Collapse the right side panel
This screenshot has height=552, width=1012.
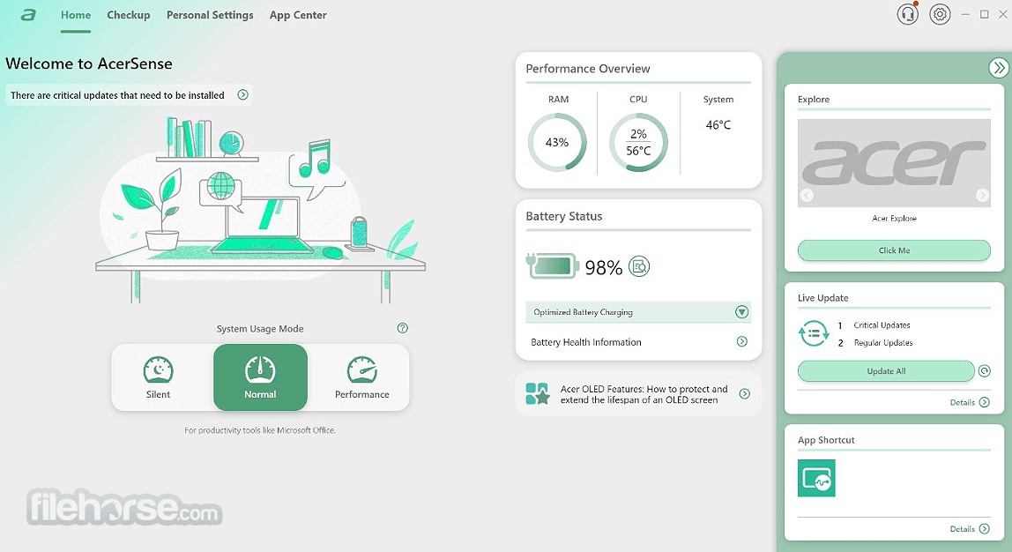pyautogui.click(x=999, y=67)
